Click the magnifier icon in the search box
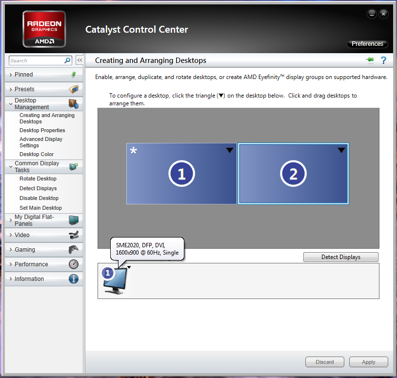The image size is (397, 378). click(67, 60)
